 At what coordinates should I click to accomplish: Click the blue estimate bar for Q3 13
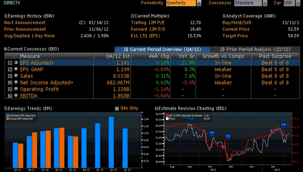125,148
